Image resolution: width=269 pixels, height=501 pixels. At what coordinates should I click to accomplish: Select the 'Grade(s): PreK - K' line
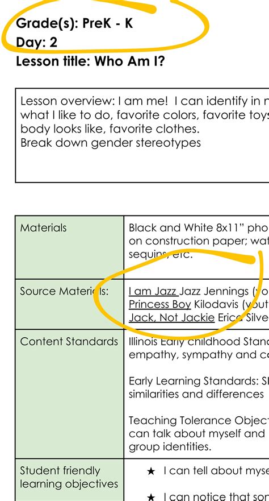point(74,23)
